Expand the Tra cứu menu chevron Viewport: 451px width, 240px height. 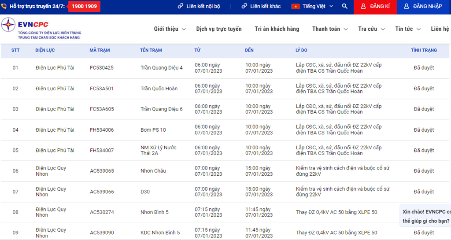pyautogui.click(x=383, y=30)
